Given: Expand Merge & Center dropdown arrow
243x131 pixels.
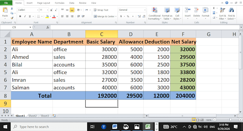Looking at the screenshot, I should pos(116,16).
